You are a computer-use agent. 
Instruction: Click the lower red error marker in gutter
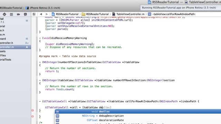pyautogui.click(x=32, y=116)
